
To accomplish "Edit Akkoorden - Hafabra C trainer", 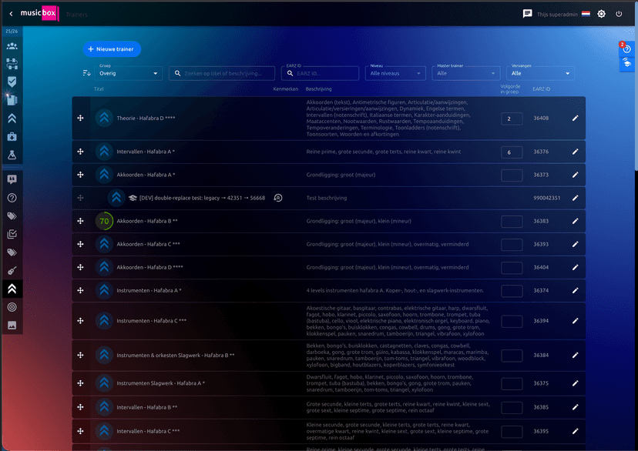I will click(575, 244).
